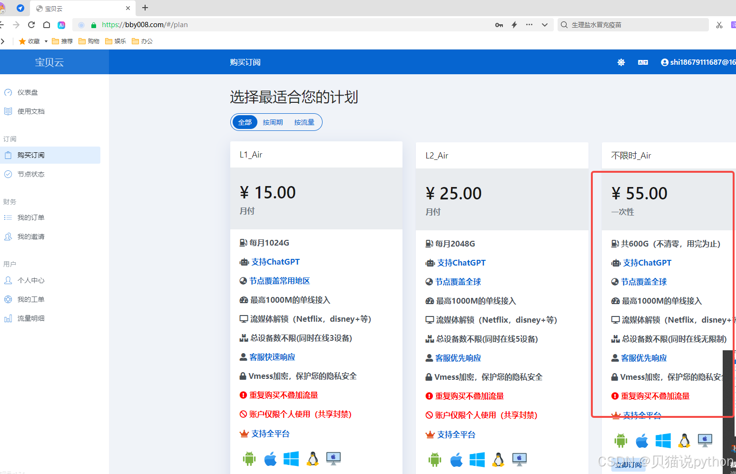Select the 按流量 plan filter

click(304, 122)
